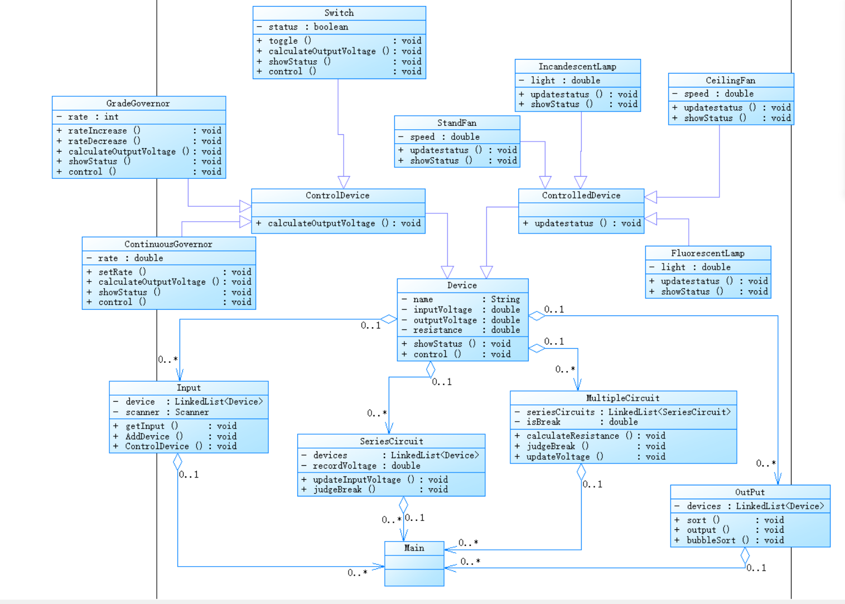This screenshot has height=604, width=845.
Task: Select the FluorescentLamp class name
Action: (x=708, y=253)
